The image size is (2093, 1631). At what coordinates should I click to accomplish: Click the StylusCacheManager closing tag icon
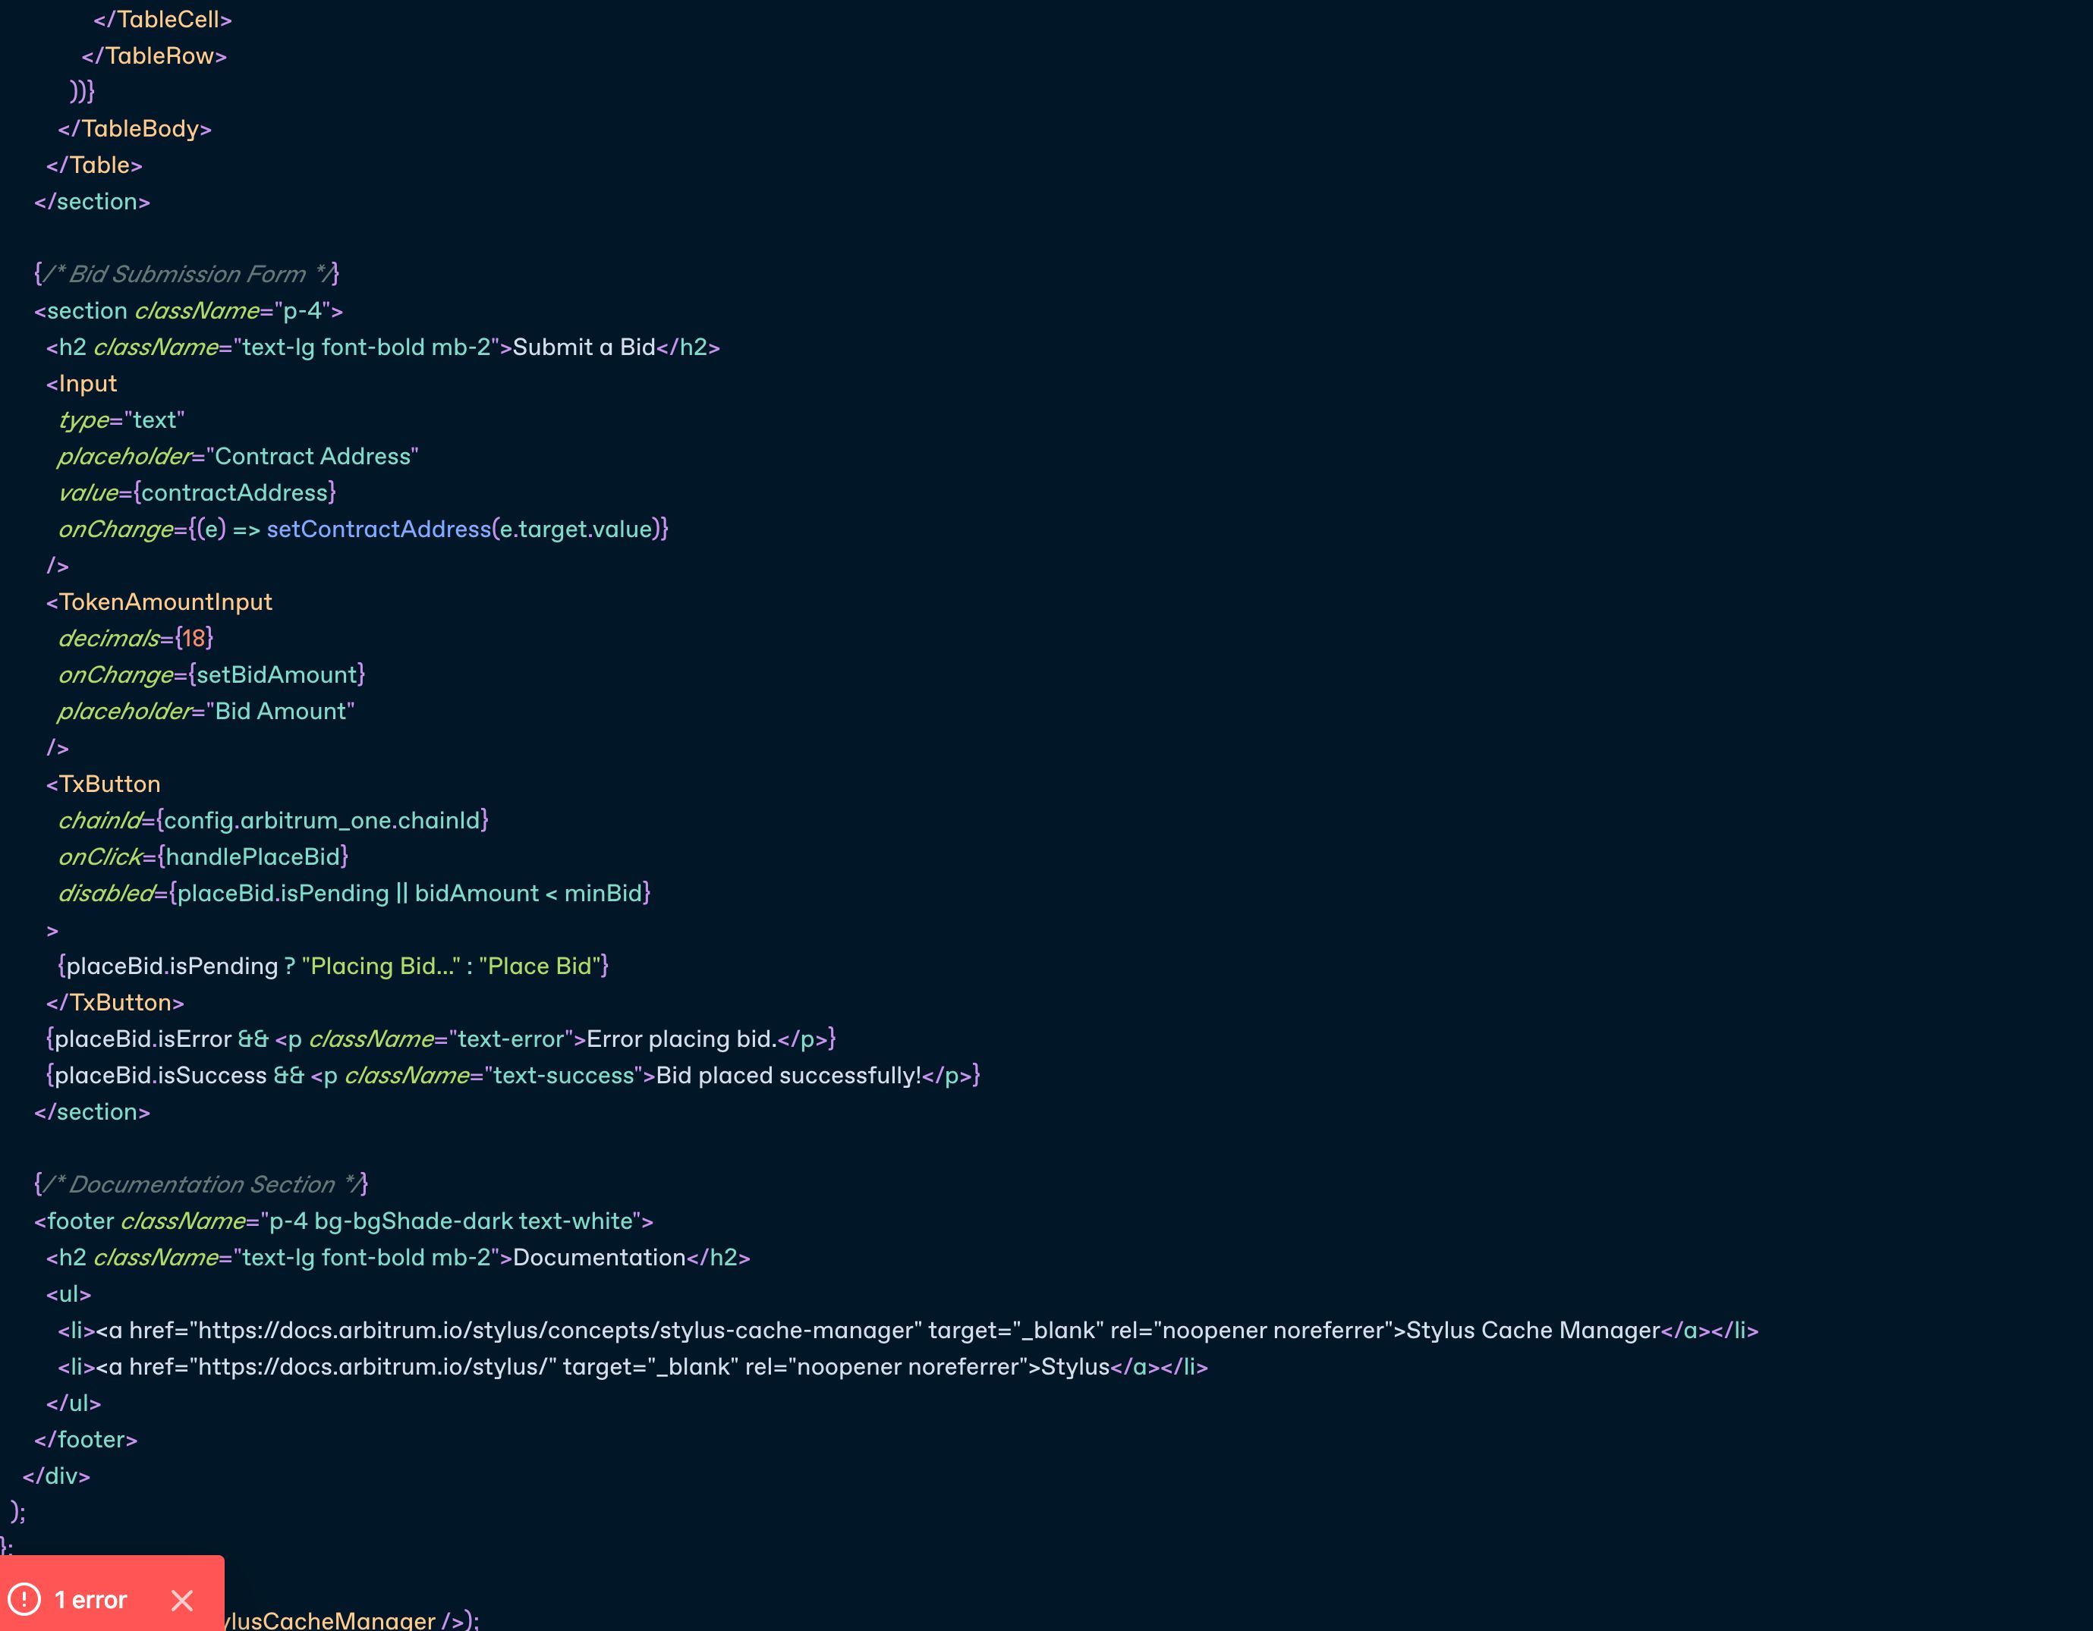tap(447, 1619)
